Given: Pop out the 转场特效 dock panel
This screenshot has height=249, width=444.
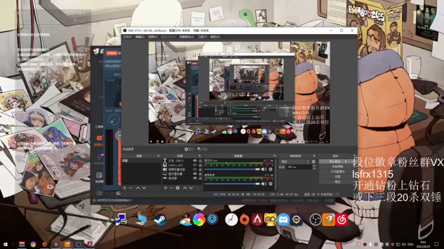Looking at the screenshot, I should 314,156.
